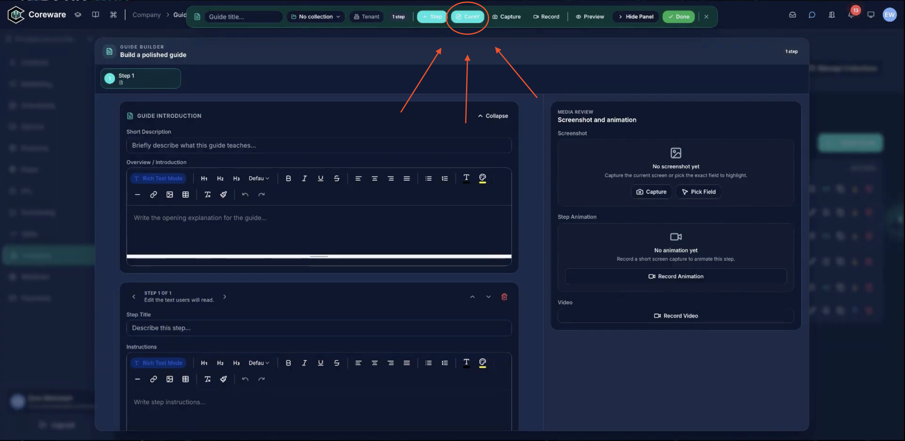This screenshot has height=441, width=905.
Task: Open Defau font dropdown in Instructions editor
Action: click(259, 363)
